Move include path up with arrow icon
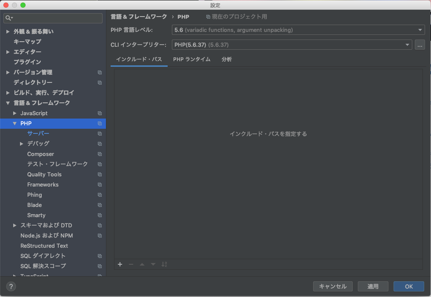Image resolution: width=431 pixels, height=297 pixels. pos(142,264)
